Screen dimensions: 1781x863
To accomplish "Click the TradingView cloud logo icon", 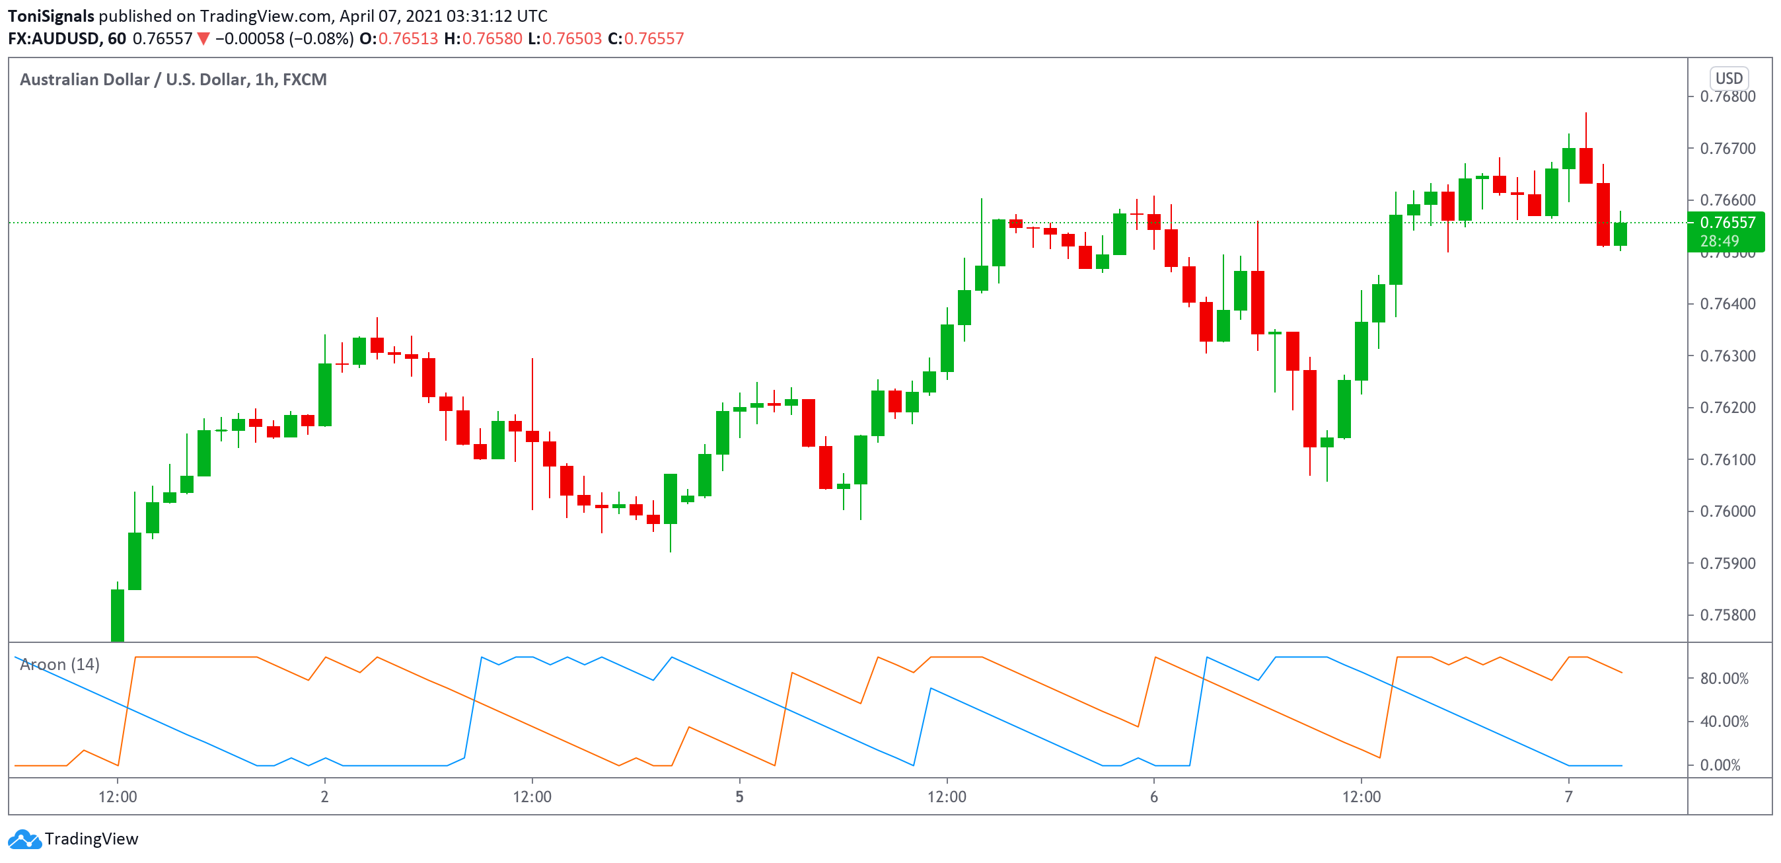I will tap(24, 839).
